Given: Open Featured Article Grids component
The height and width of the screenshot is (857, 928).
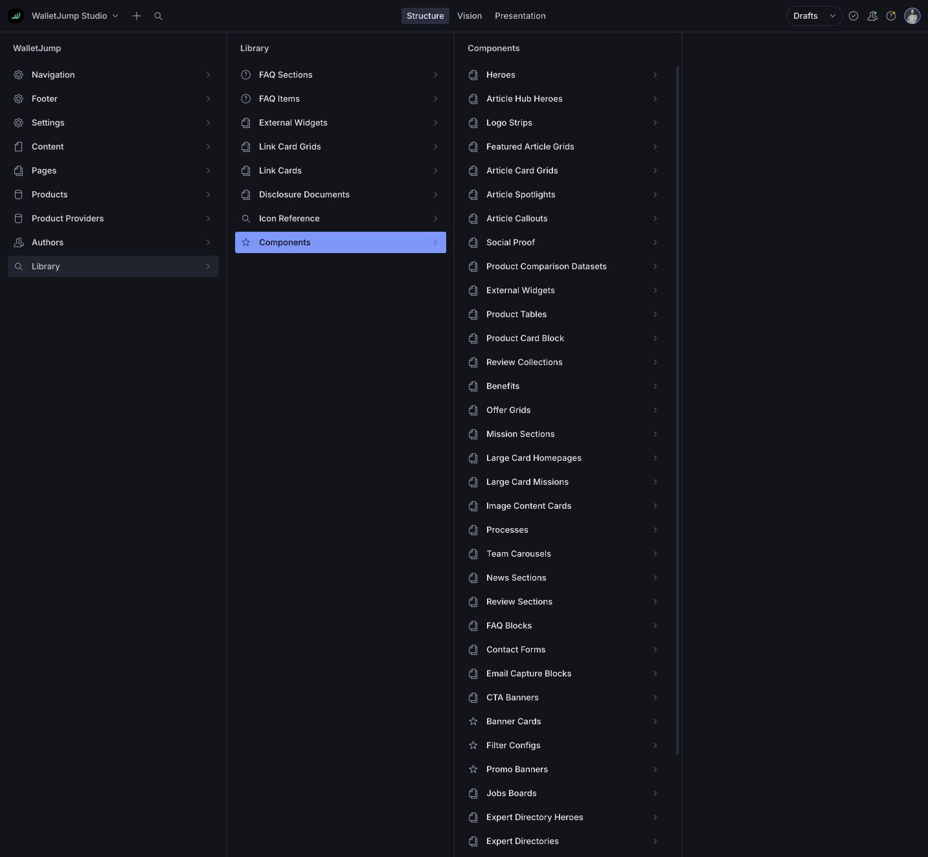Looking at the screenshot, I should pos(564,146).
